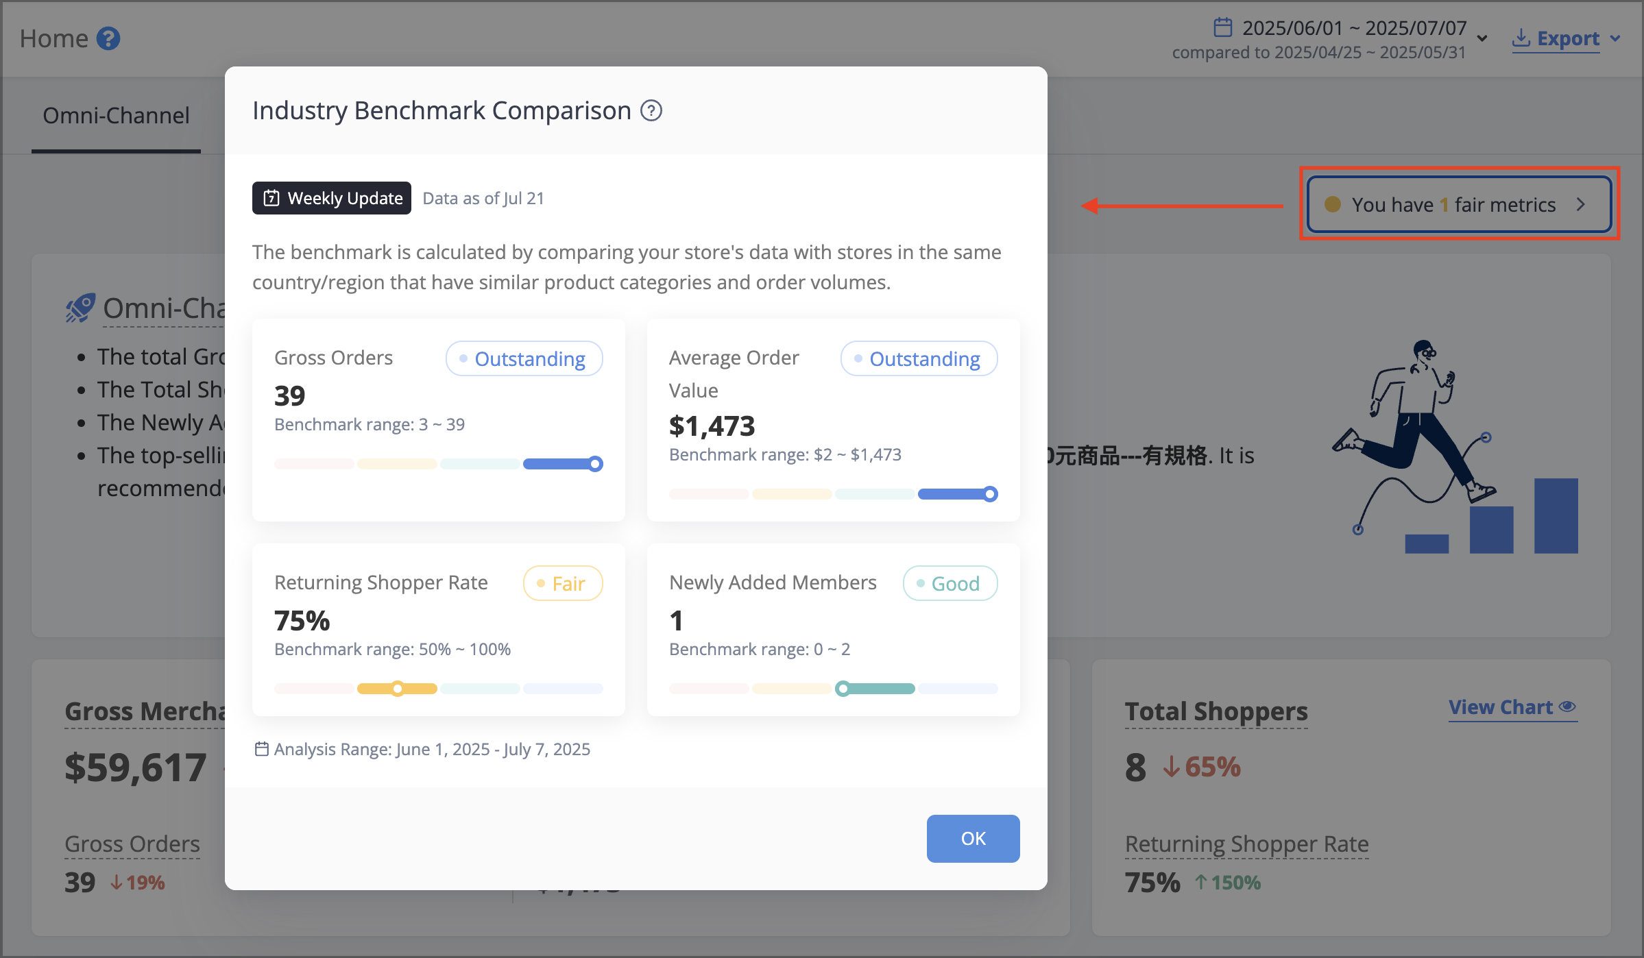
Task: Open the help icon next to Industry Benchmark Comparison
Action: (651, 110)
